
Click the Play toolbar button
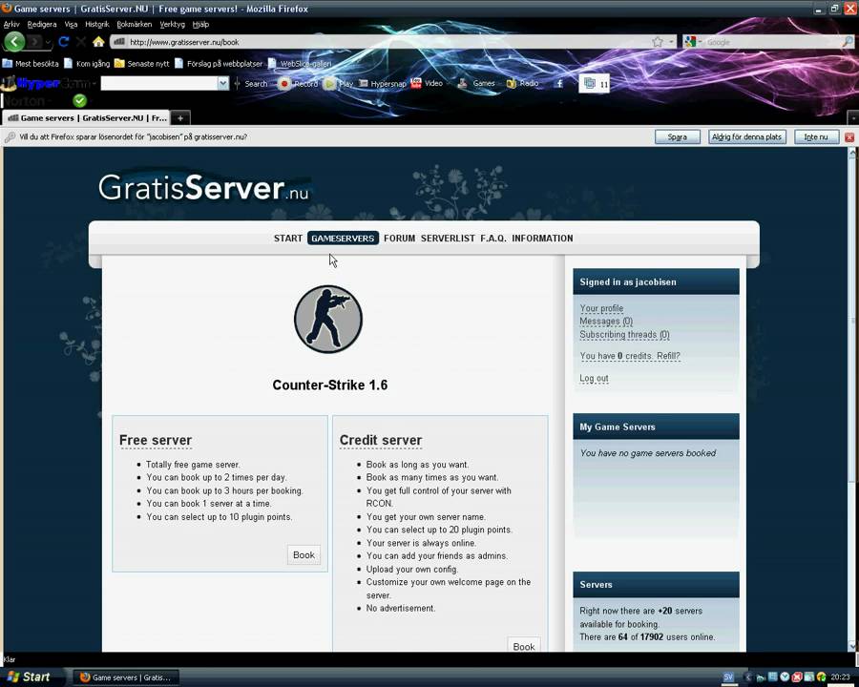coord(339,83)
